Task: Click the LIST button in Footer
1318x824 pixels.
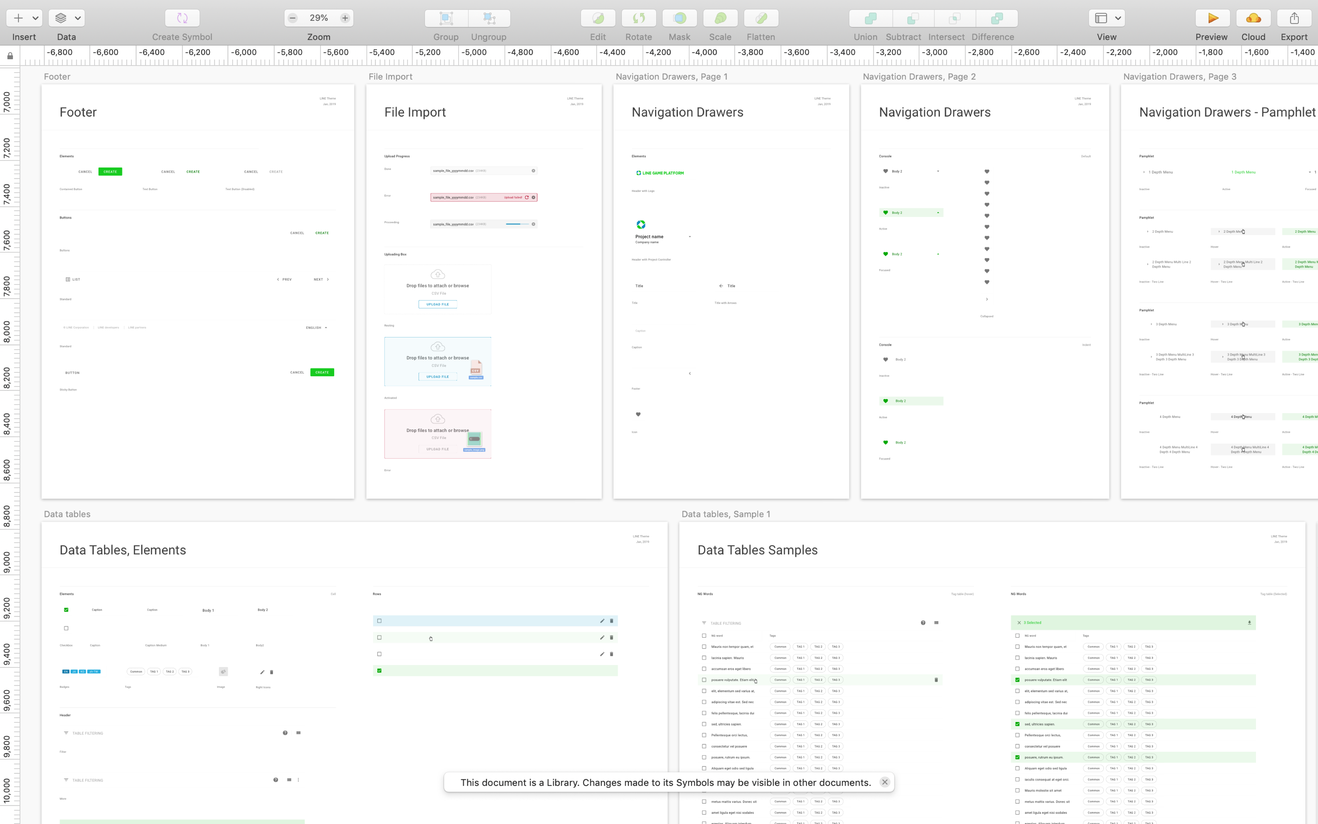Action: pos(73,279)
